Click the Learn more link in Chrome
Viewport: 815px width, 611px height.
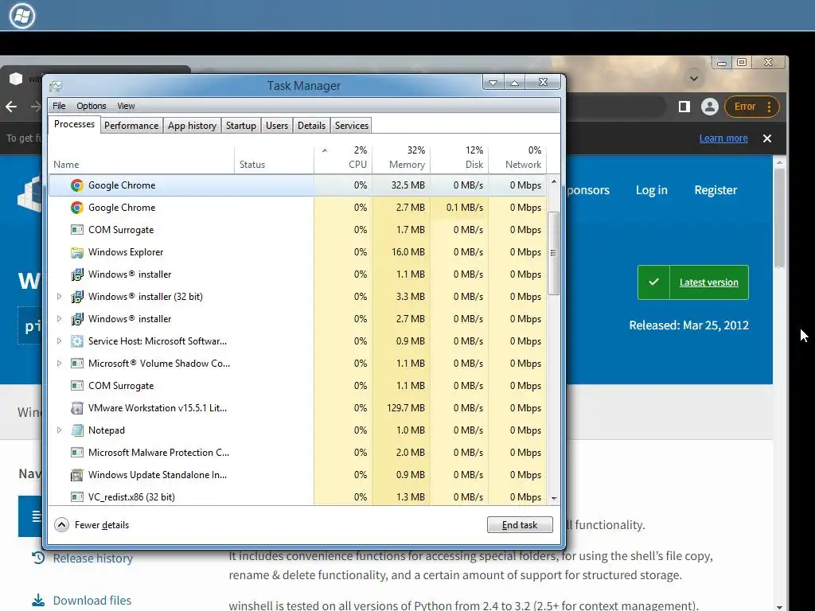pos(723,138)
